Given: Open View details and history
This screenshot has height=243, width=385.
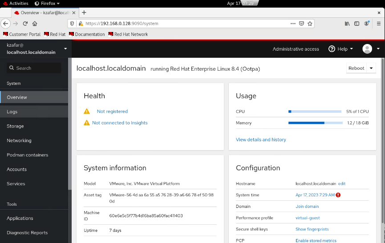Looking at the screenshot, I should [x=261, y=139].
